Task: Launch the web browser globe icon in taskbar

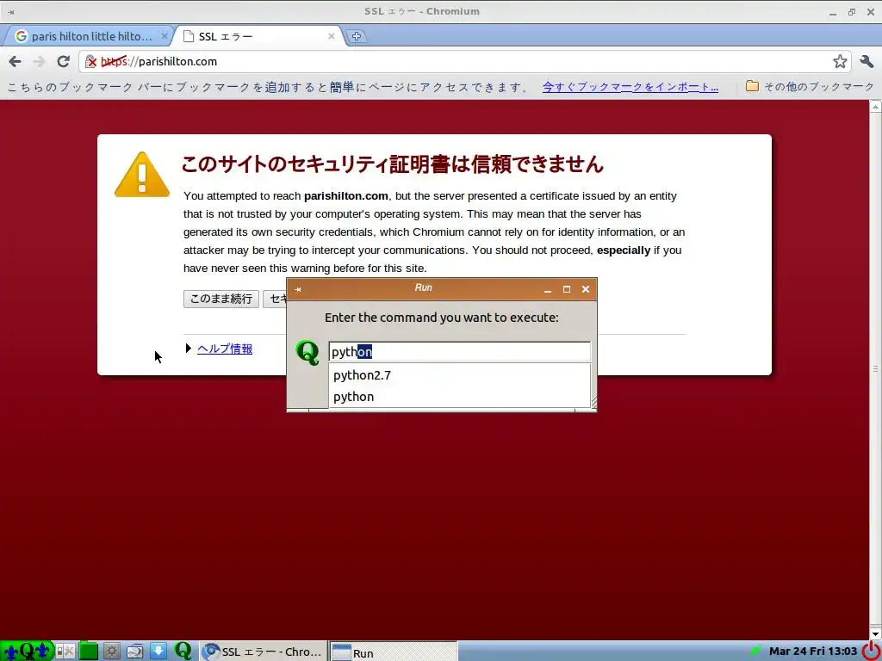Action: (x=135, y=652)
